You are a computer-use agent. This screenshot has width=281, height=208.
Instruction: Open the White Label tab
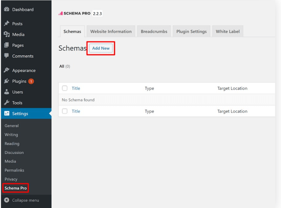[227, 31]
